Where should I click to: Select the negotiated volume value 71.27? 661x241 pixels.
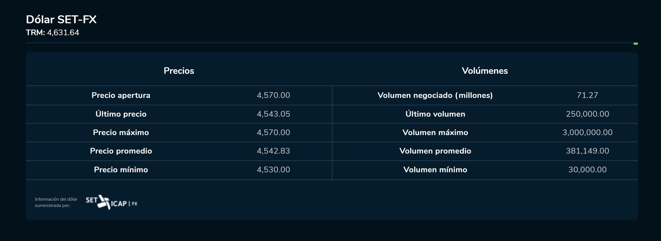point(587,95)
